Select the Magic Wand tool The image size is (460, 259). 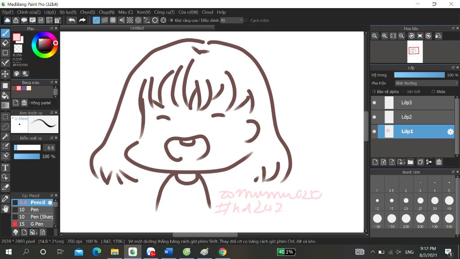5,136
